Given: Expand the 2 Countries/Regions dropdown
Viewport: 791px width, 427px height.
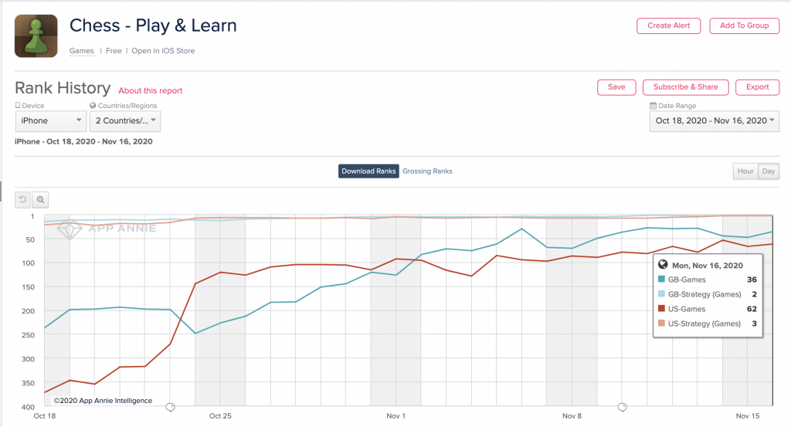Looking at the screenshot, I should (125, 121).
